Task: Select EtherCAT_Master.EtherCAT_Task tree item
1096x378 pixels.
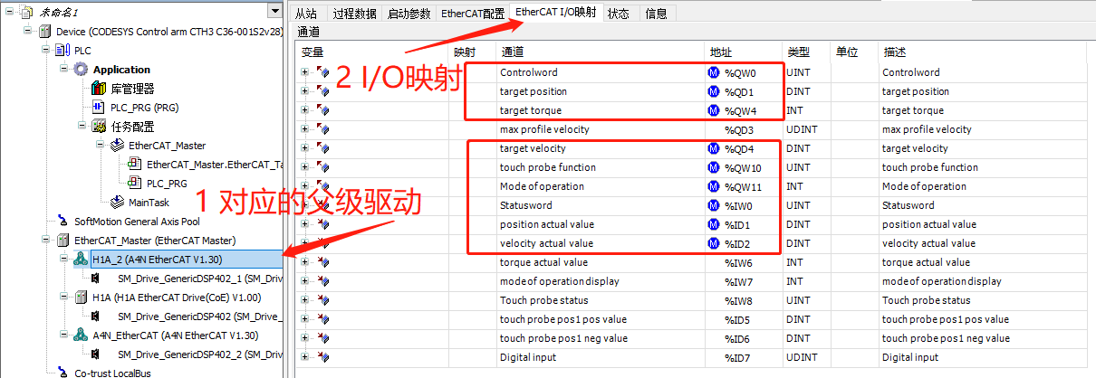Action: tap(216, 164)
